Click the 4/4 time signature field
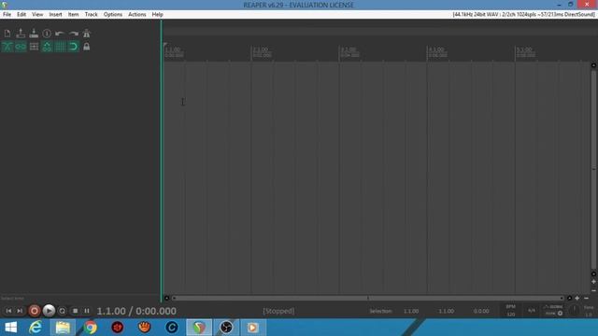Viewport: 598px width, 336px height. [532, 311]
